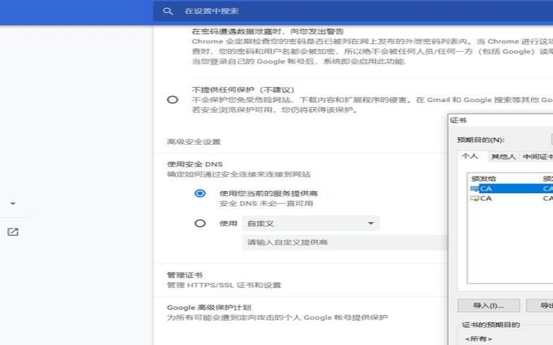
Task: Click the 预期目的(N): label
Action: point(480,140)
